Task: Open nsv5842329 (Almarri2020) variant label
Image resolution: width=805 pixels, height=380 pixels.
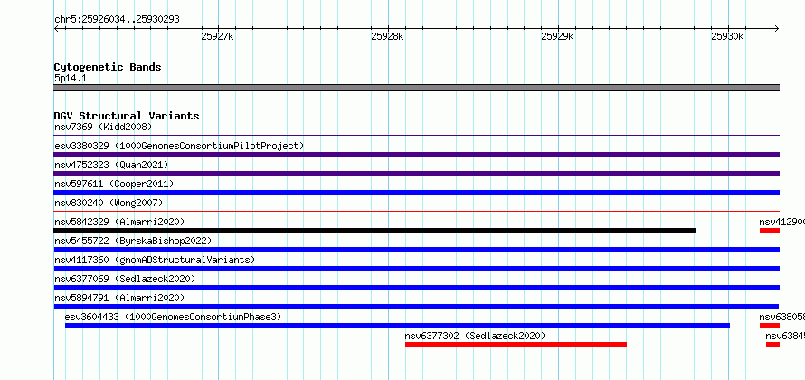Action: pos(119,222)
